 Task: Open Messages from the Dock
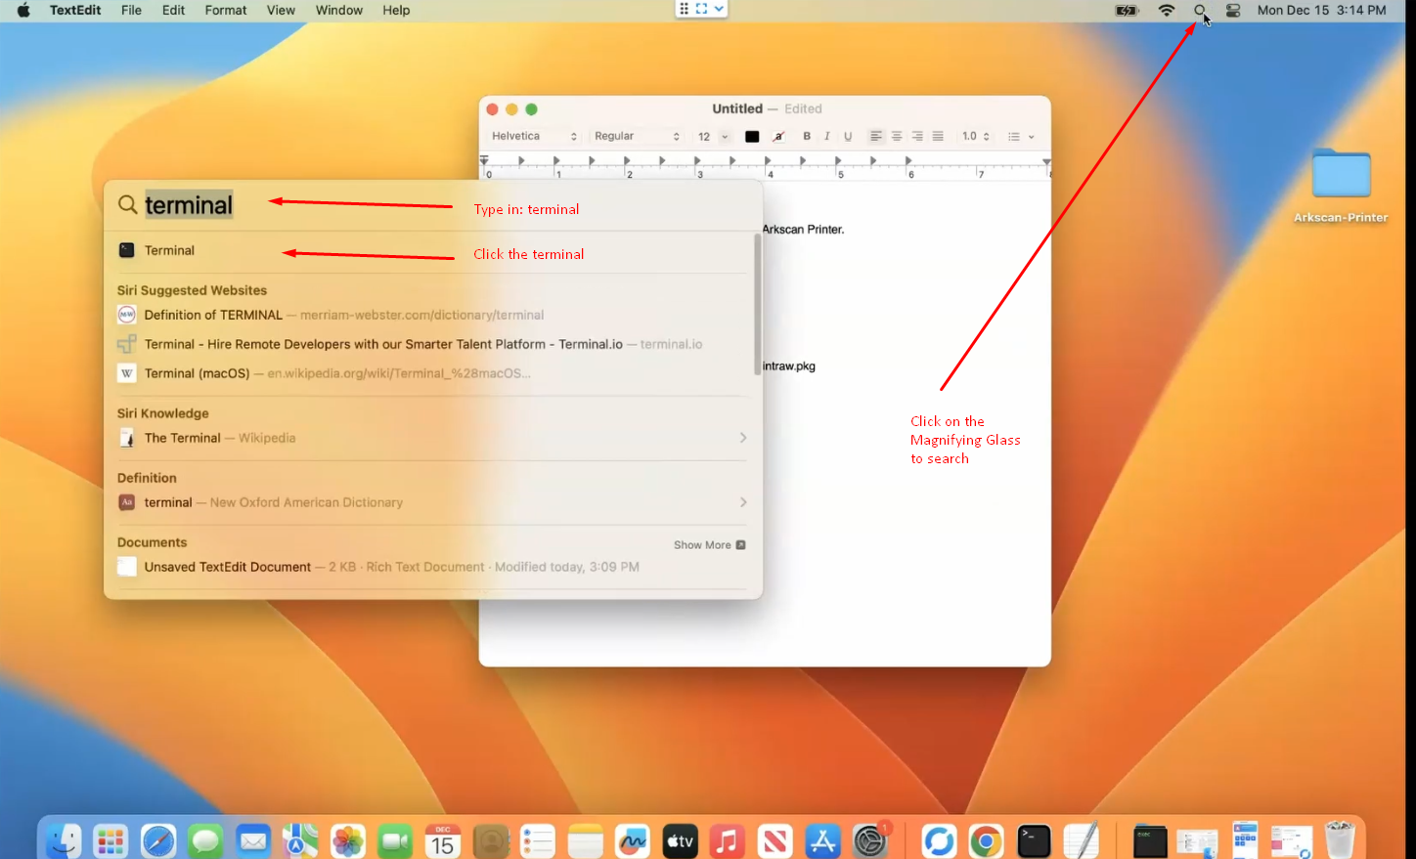click(205, 840)
